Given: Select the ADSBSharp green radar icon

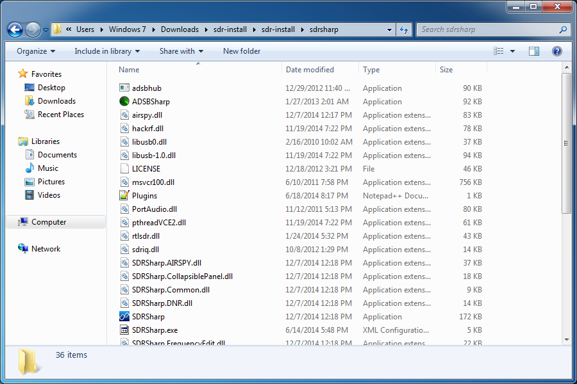Looking at the screenshot, I should 124,101.
